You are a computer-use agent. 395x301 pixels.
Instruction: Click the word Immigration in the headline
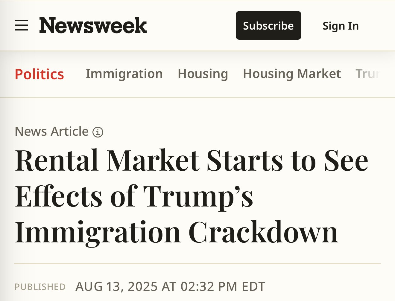tap(98, 232)
